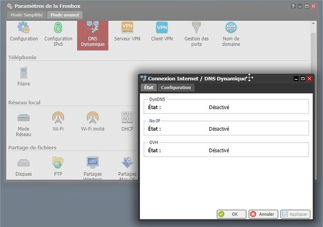This screenshot has height=227, width=323.
Task: Switch to Mode avancé tab
Action: tap(65, 15)
